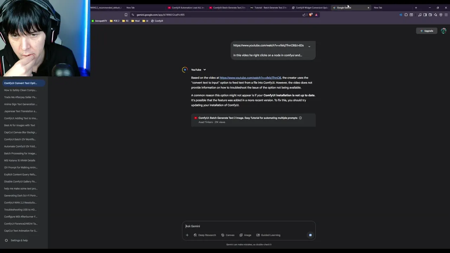
Task: Open help me make some text pro... chat
Action: 20,189
